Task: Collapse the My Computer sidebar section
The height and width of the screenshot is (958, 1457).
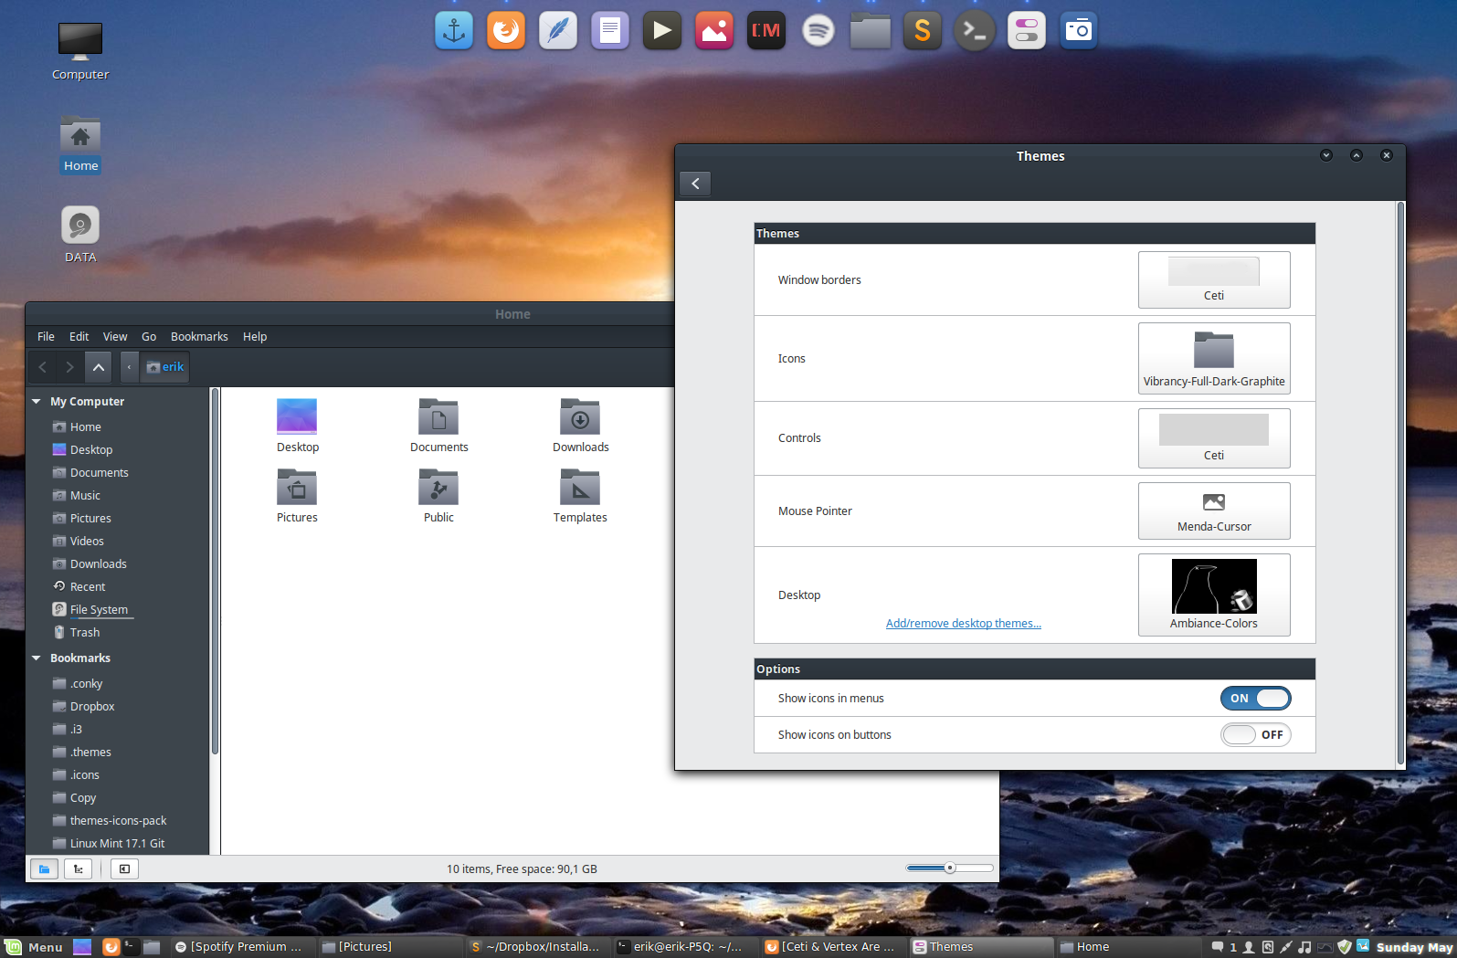Action: (37, 402)
